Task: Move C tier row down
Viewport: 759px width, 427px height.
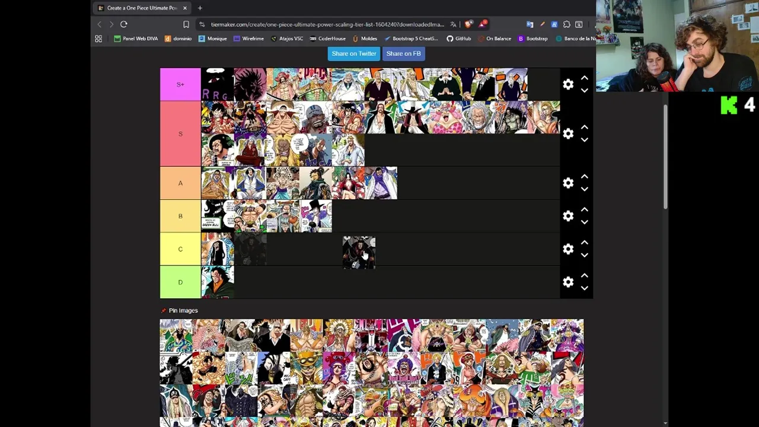Action: pos(584,256)
